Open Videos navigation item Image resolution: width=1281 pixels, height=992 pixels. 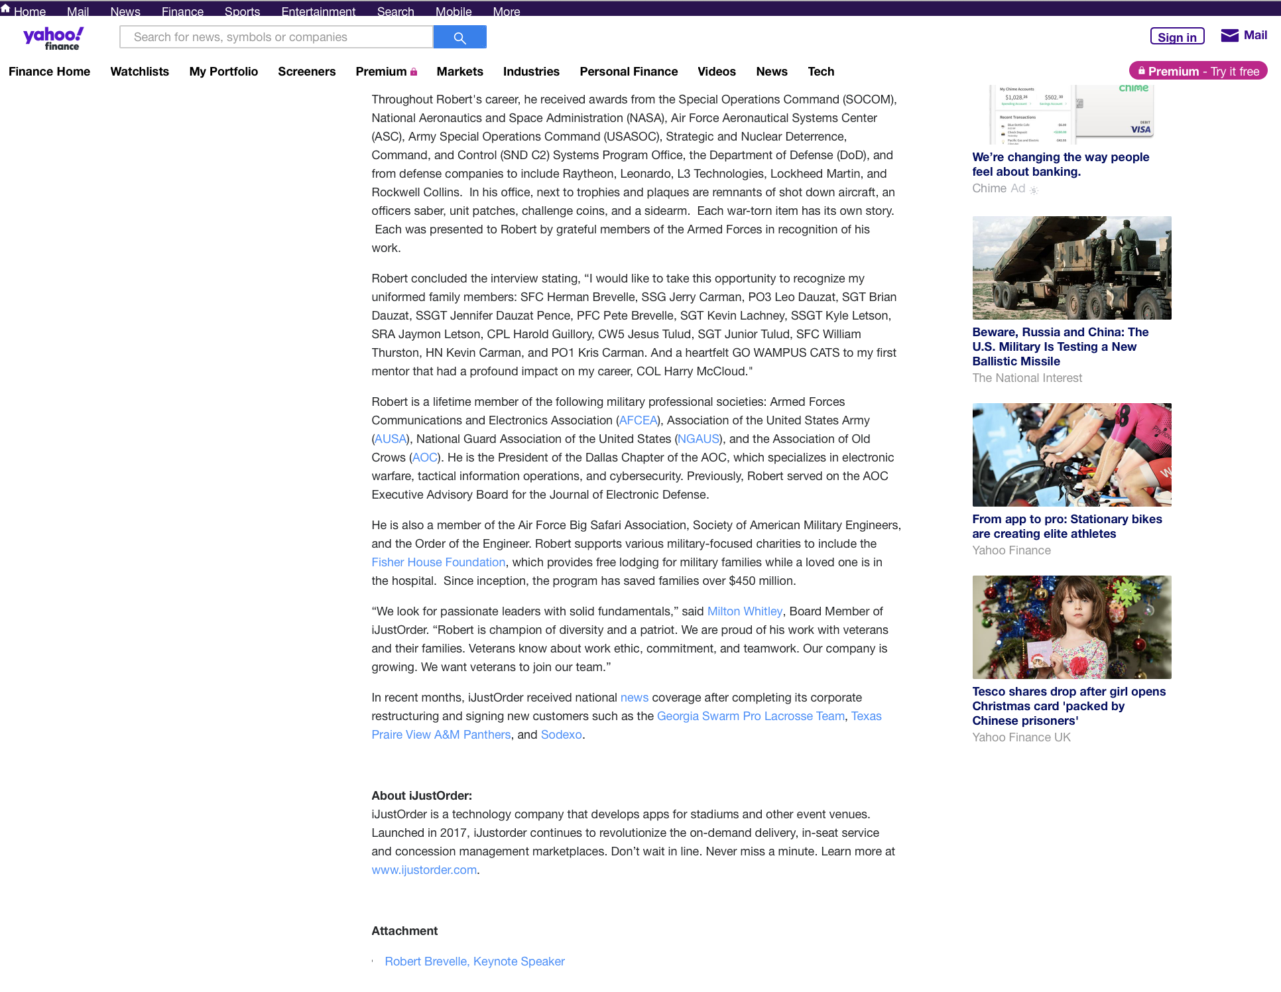click(716, 72)
